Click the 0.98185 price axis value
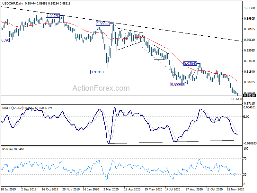Image resolution: width=257 pixels, height=193 pixels. coord(250,29)
